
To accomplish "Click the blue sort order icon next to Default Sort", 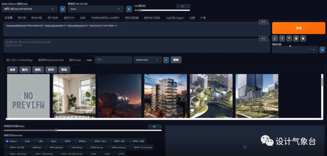I will click(x=166, y=60).
